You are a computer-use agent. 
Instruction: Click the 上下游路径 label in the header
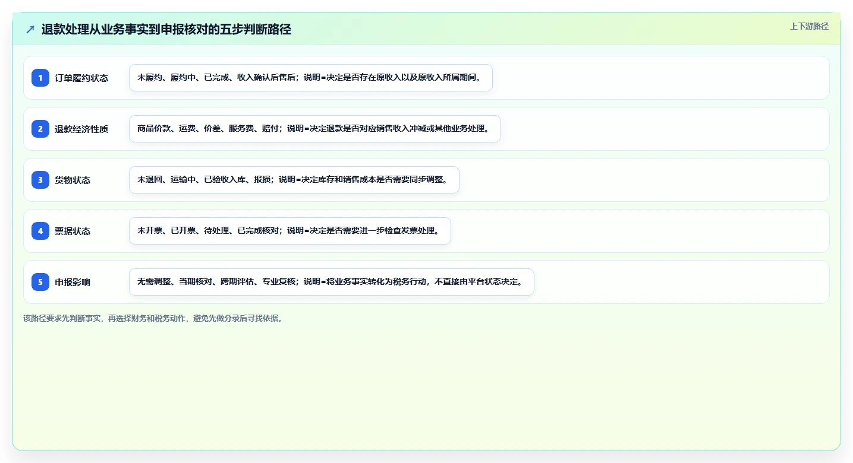[809, 26]
